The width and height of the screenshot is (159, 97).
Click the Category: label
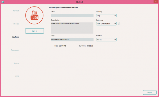(x=100, y=20)
